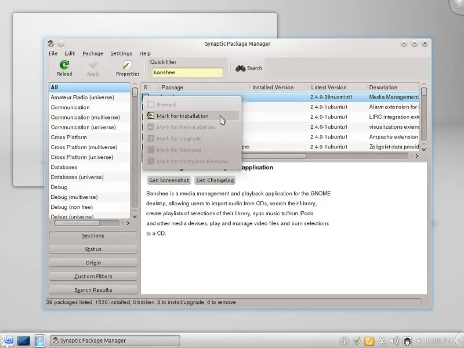464x348 pixels.
Task: Click the Mark for Upgrade menu icon
Action: (151, 138)
